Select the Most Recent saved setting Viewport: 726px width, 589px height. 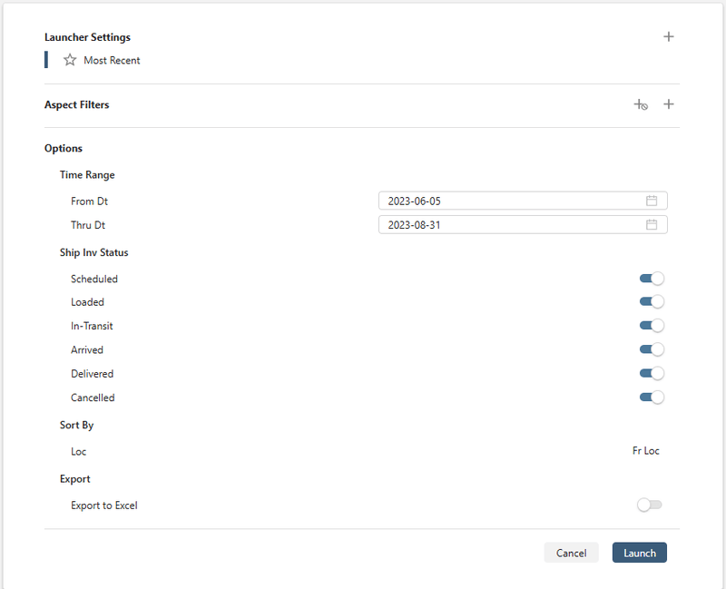tap(112, 60)
